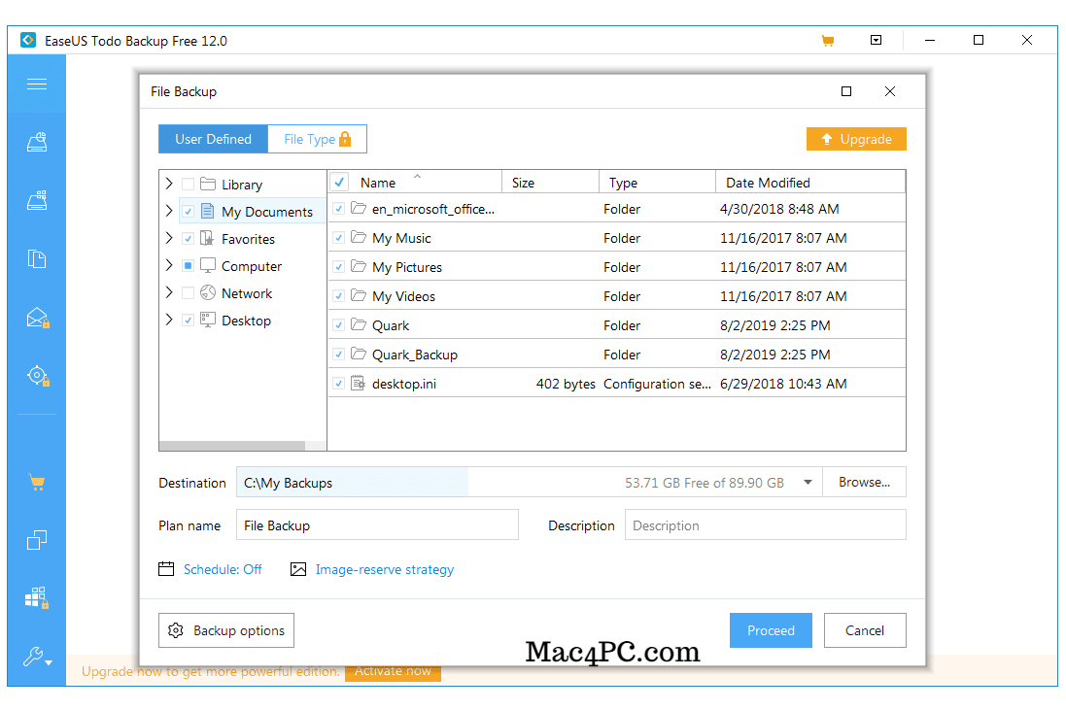Click the sidebar shopping cart icon
This screenshot has height=710, width=1066.
click(37, 483)
